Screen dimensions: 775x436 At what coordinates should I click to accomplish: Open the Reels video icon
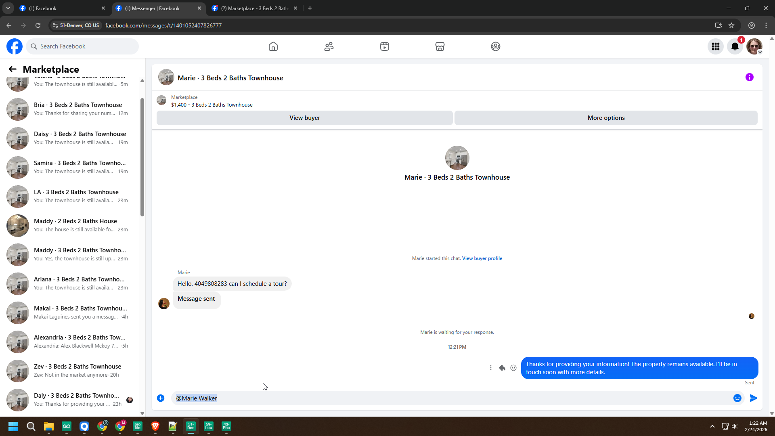pos(385,46)
